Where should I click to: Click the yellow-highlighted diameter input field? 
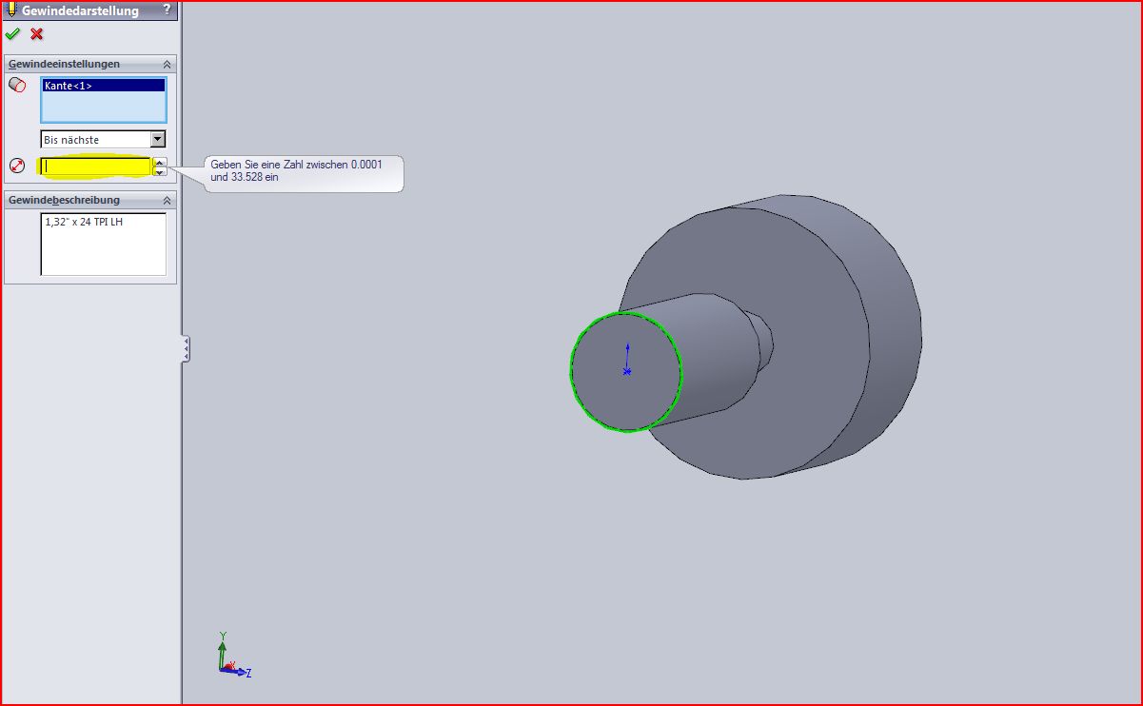click(95, 167)
